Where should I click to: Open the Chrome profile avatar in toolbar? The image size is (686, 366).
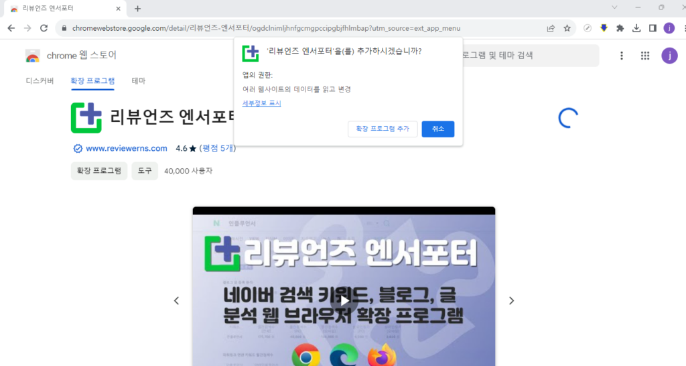(x=669, y=28)
